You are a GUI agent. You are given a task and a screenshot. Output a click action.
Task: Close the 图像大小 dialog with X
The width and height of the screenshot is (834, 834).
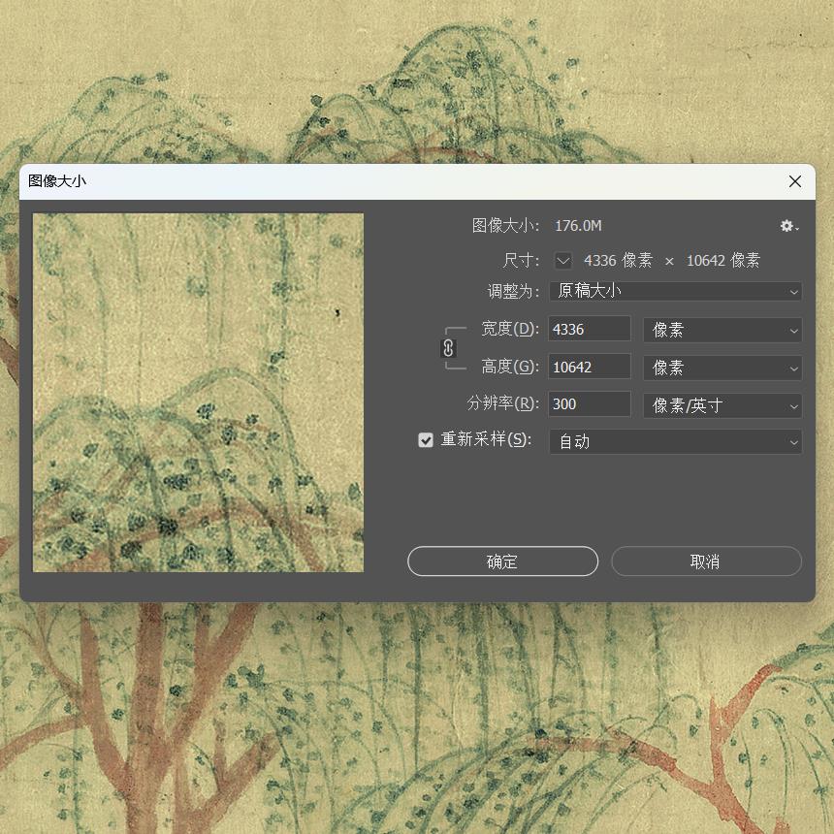[x=795, y=181]
